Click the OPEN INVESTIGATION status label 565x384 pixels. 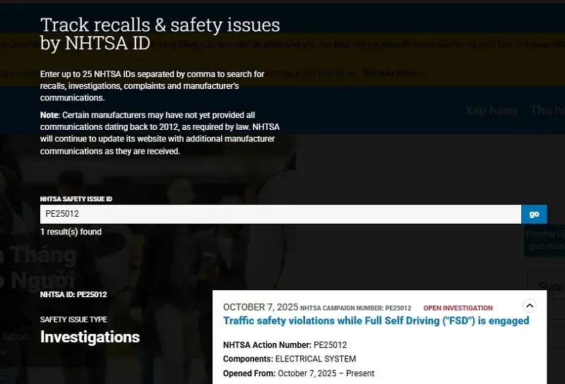(x=458, y=308)
